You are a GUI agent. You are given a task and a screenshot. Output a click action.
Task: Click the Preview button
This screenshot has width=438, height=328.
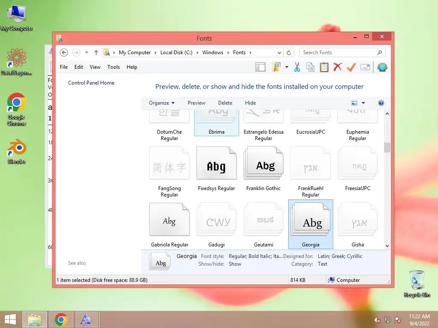click(196, 103)
